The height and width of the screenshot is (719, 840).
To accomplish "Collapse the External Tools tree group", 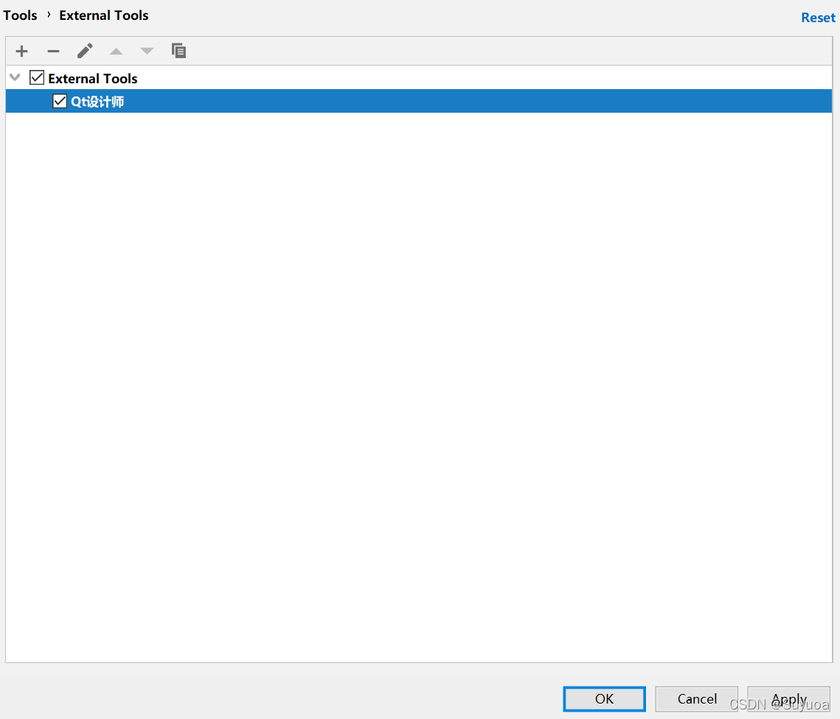I will [15, 77].
